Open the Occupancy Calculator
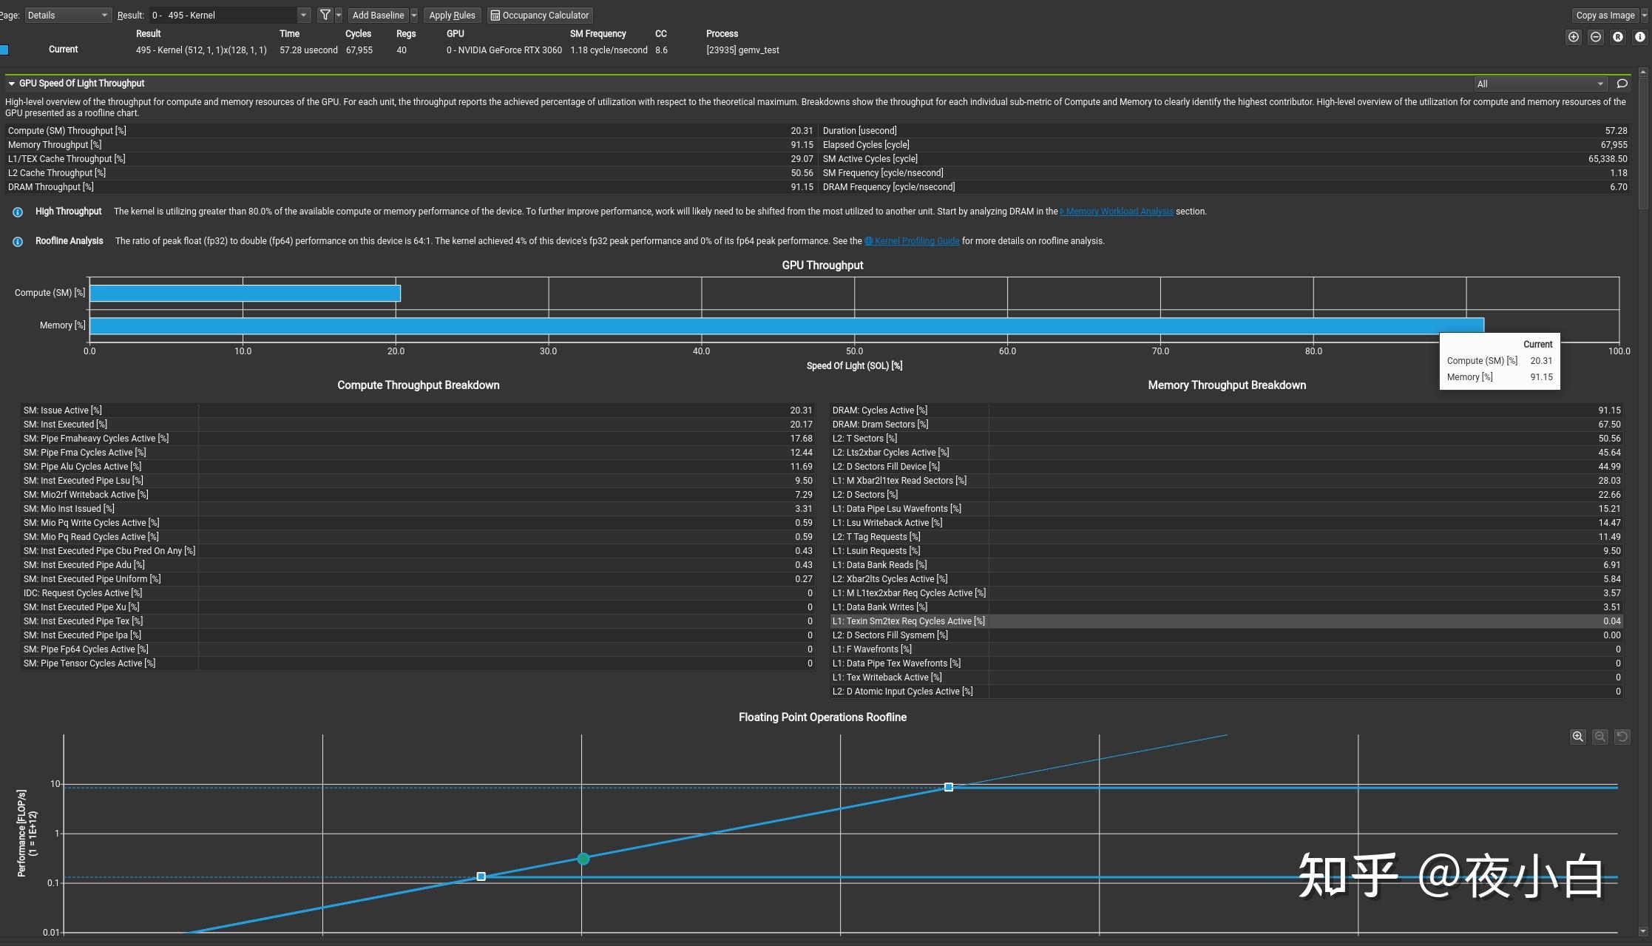 (540, 15)
